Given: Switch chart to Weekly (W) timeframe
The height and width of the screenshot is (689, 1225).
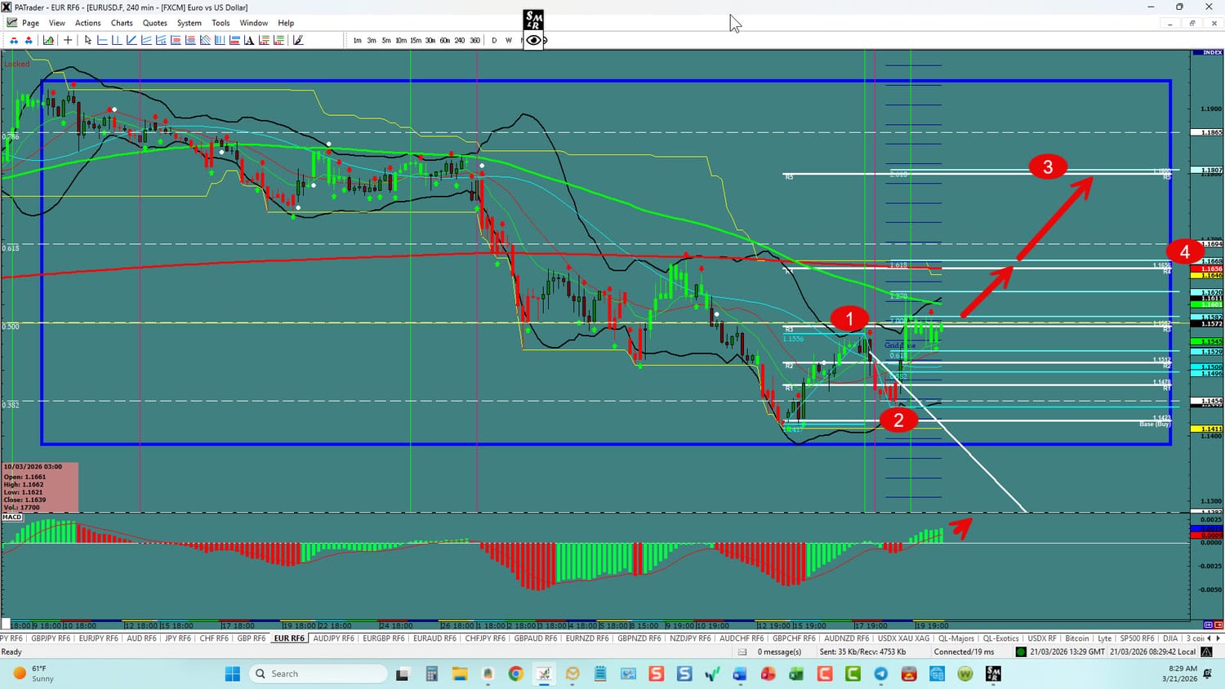Looking at the screenshot, I should pos(509,40).
